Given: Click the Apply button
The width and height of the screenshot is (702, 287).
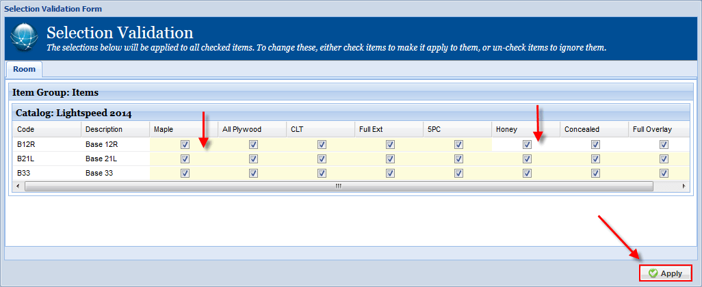Looking at the screenshot, I should click(x=665, y=273).
